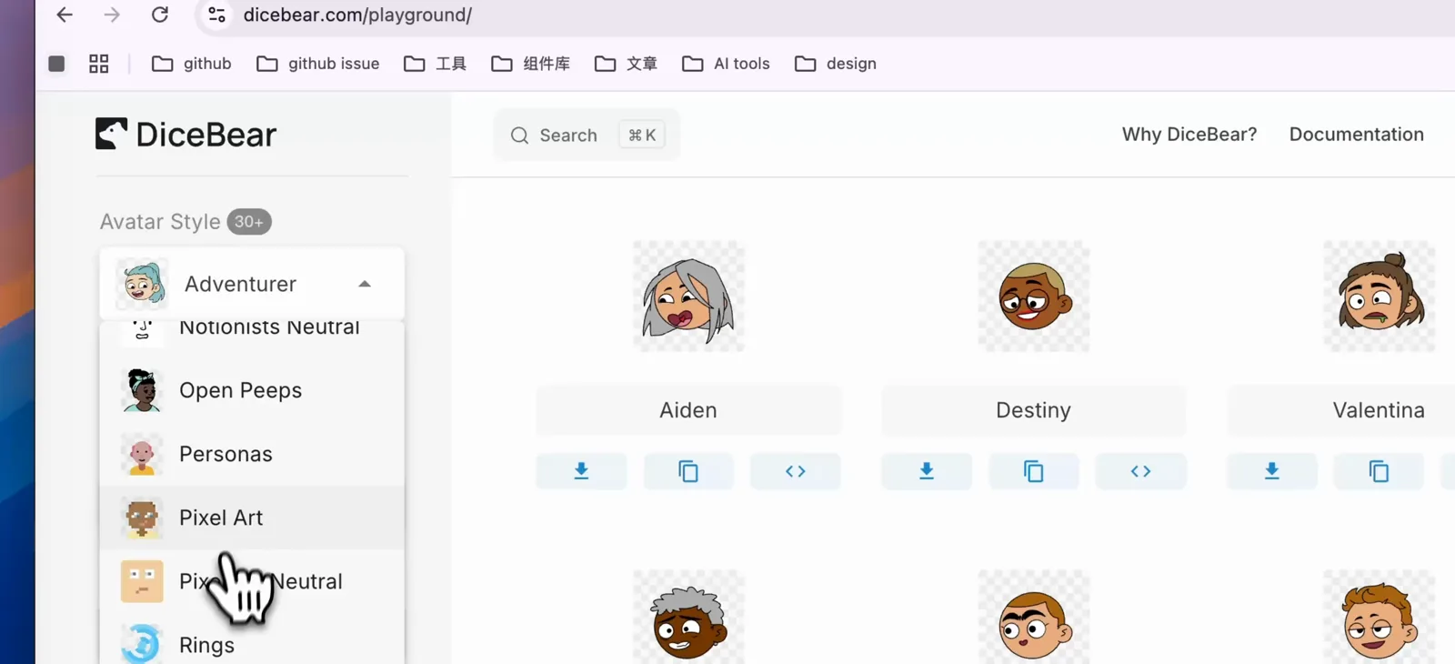Open the Why DiceBear? page
This screenshot has height=664, width=1455.
(1189, 135)
